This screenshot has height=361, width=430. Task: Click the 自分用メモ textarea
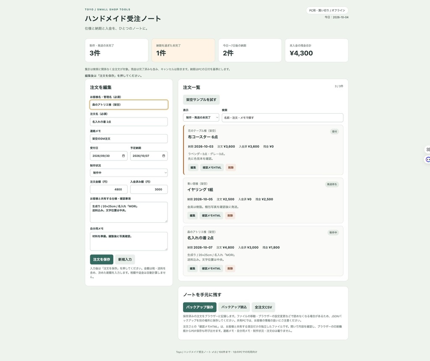point(128,242)
